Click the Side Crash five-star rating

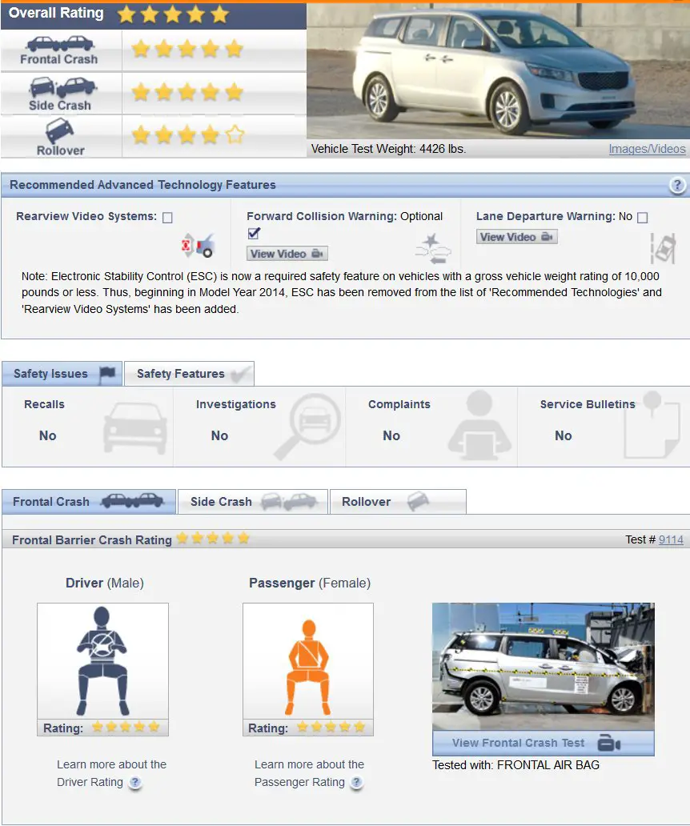click(187, 92)
